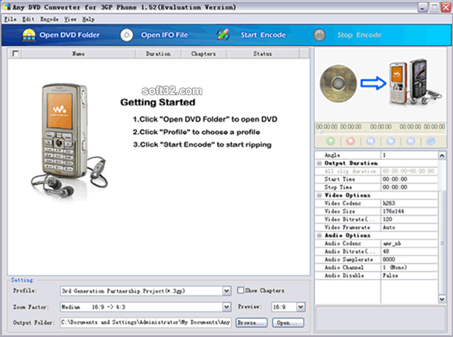Toggle the select-all checkbox in list header

(16, 54)
